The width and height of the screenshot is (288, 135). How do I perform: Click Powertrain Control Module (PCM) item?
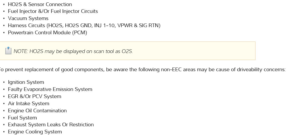click(47, 33)
